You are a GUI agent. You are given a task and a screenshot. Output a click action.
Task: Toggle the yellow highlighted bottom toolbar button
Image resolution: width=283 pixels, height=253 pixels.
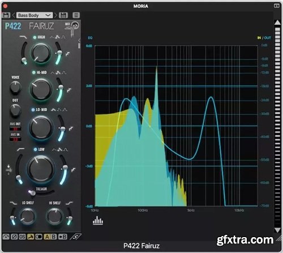(x=31, y=237)
